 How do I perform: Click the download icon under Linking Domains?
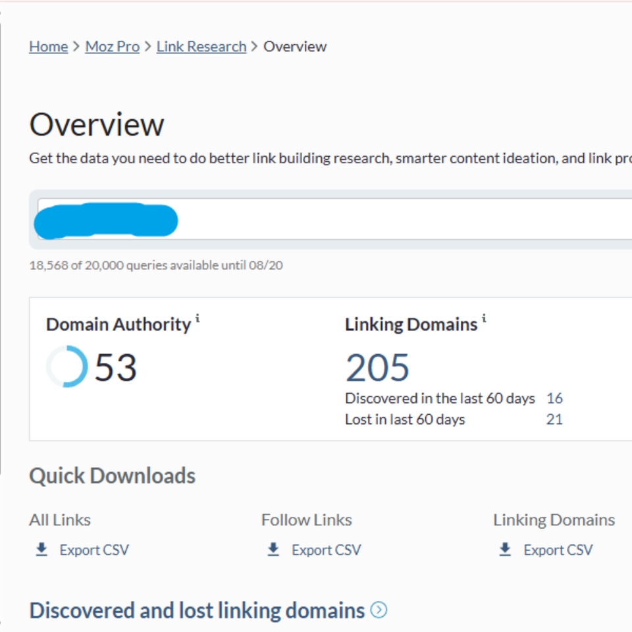[x=505, y=548]
